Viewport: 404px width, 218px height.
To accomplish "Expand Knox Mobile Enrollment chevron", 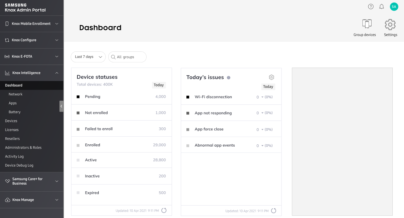I will [57, 24].
